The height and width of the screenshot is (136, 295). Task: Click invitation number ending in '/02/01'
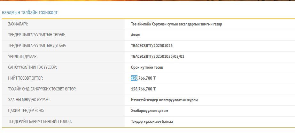(158, 57)
